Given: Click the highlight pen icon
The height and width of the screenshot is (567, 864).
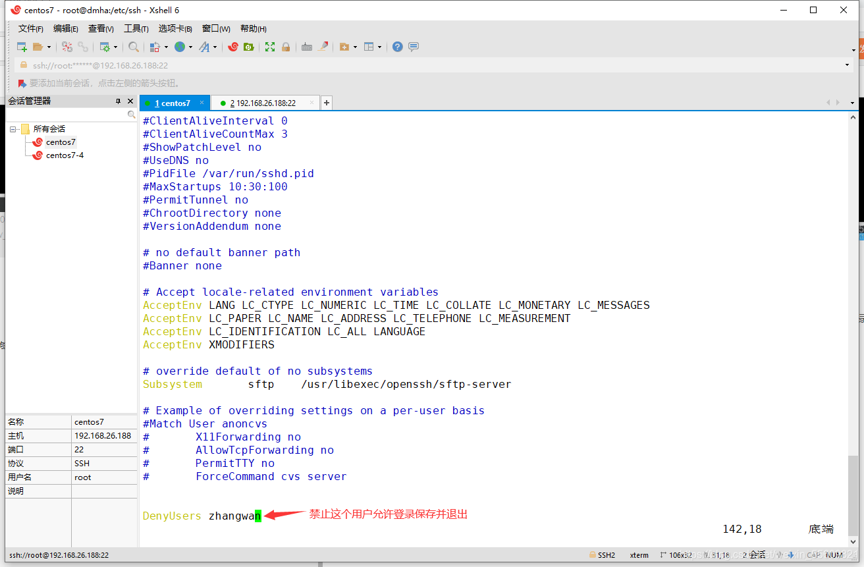Looking at the screenshot, I should click(323, 47).
